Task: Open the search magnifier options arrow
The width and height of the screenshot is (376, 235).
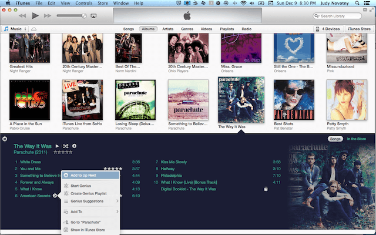Action: point(317,16)
